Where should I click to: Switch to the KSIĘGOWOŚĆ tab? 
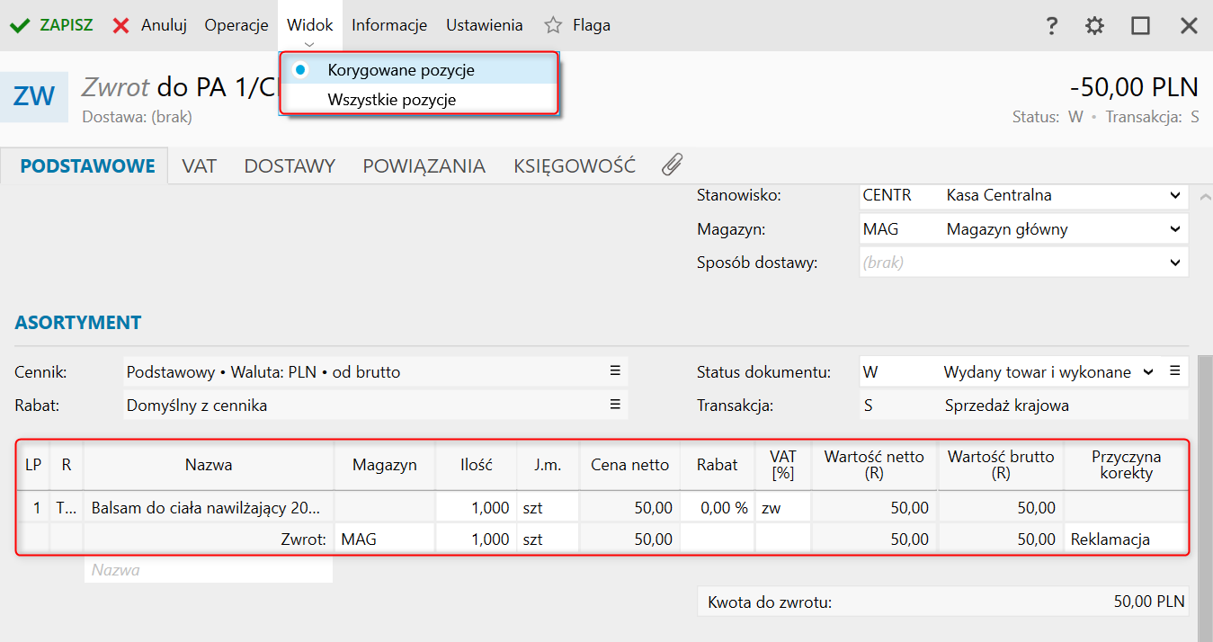575,166
